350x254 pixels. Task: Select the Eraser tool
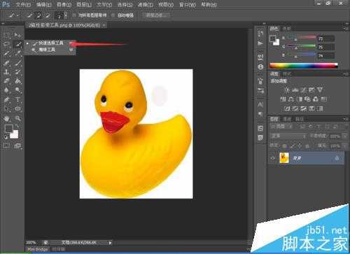point(6,81)
